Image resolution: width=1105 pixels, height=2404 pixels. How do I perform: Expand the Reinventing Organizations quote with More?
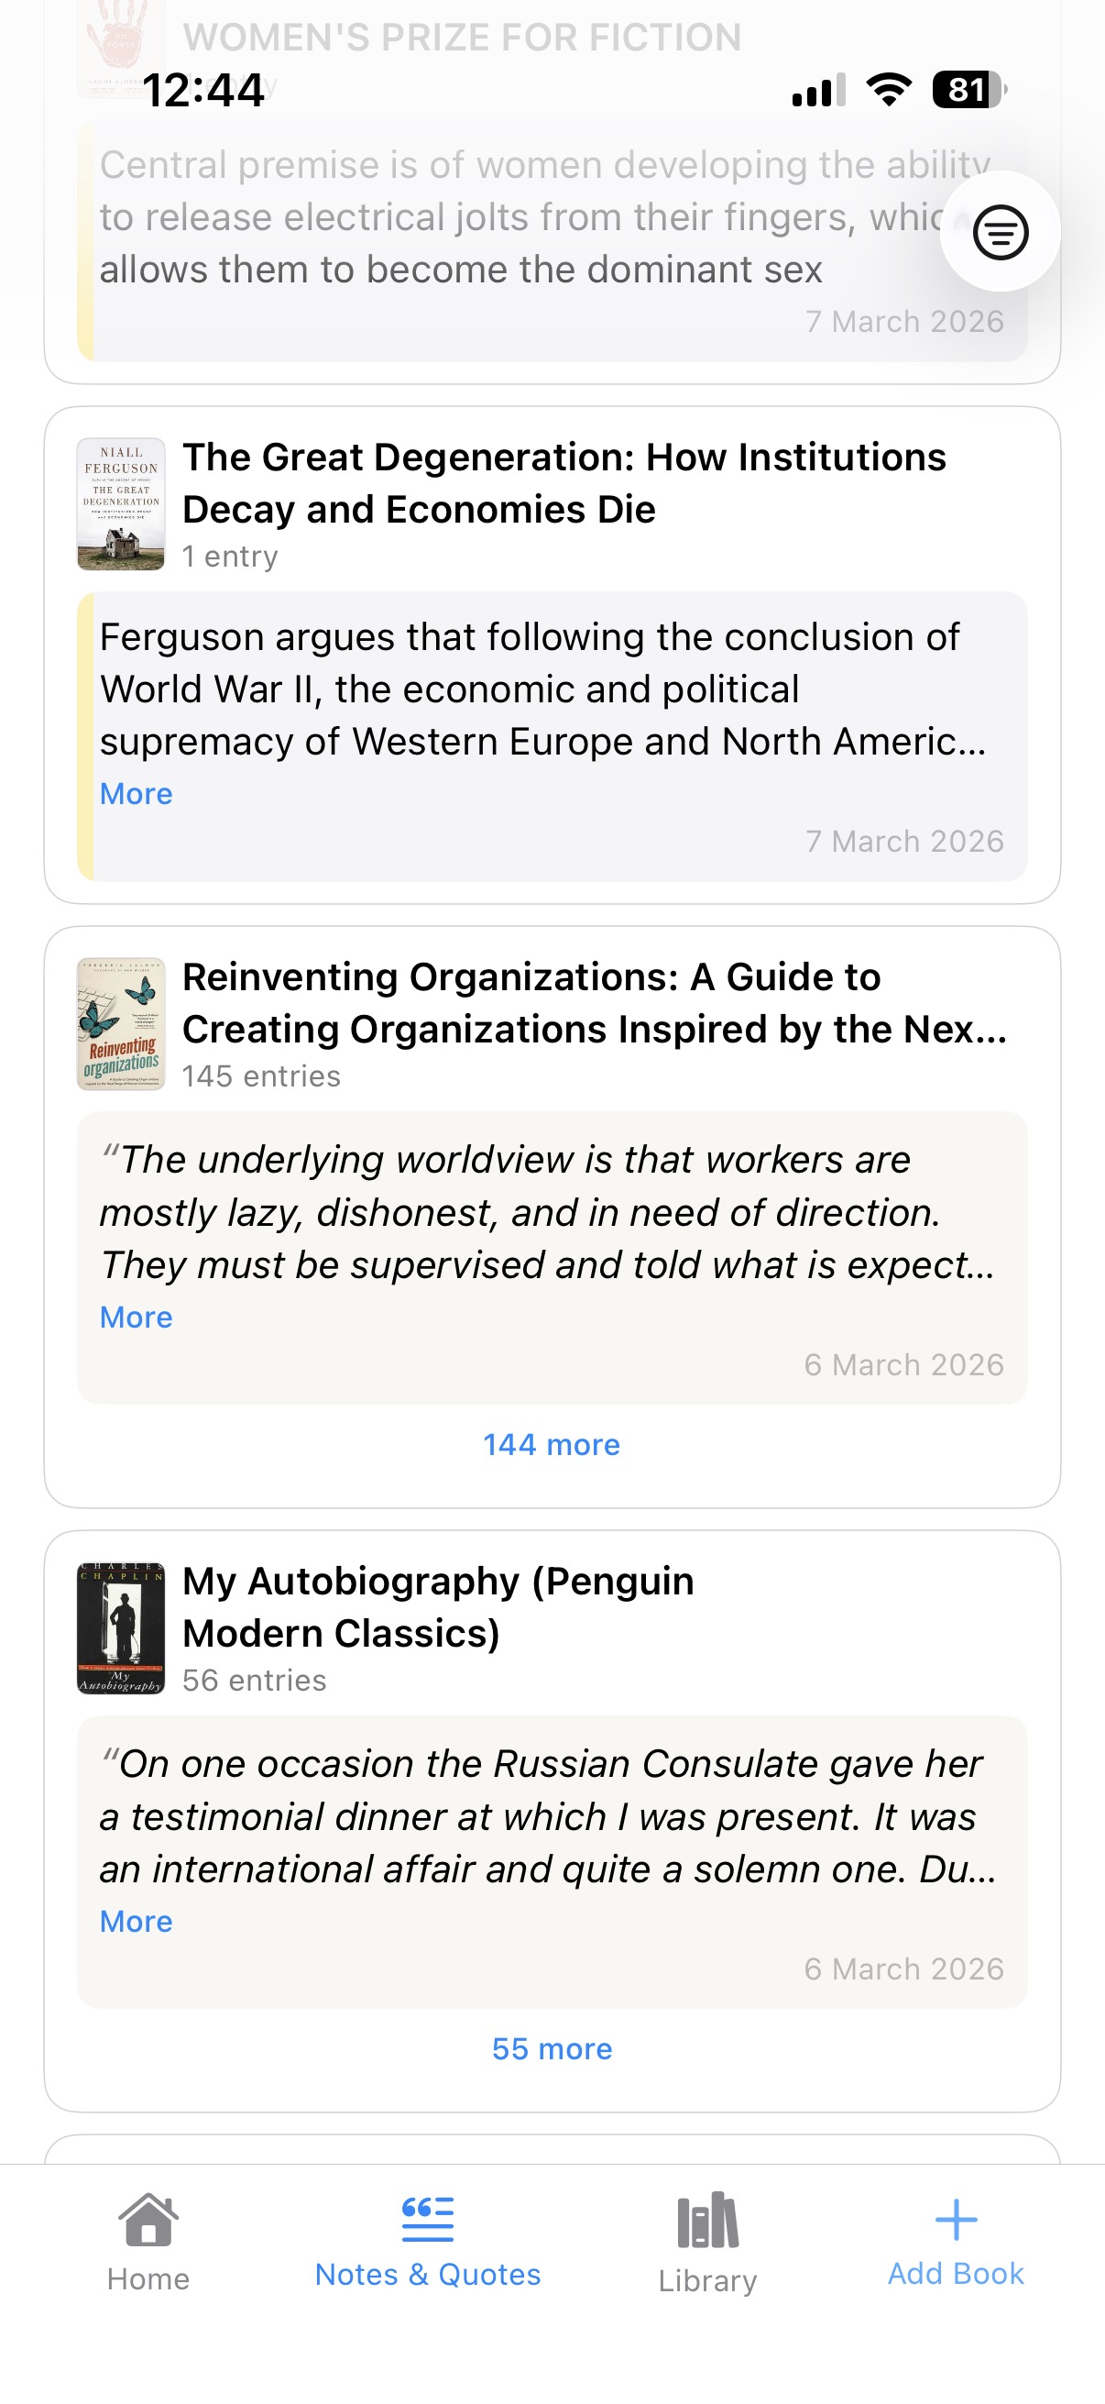click(137, 1317)
